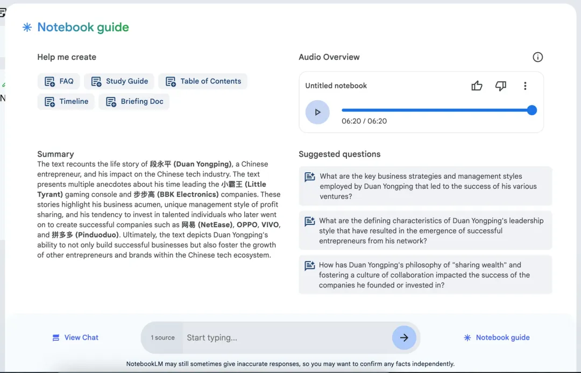Click the Summary heading
581x373 pixels.
point(55,154)
